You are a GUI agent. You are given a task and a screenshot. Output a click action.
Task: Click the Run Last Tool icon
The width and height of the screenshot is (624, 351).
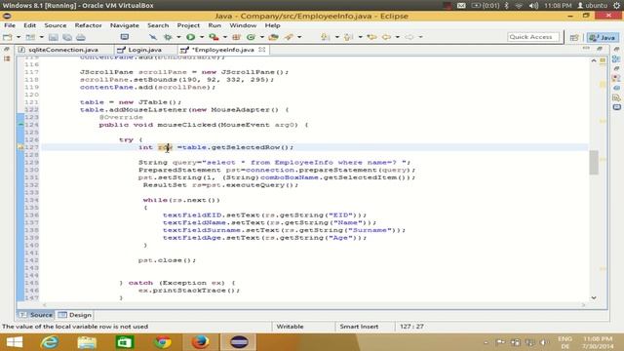click(214, 37)
